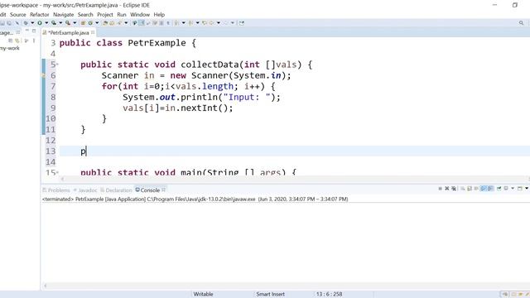This screenshot has height=298, width=530.
Task: Open the Search menu
Action: (85, 15)
